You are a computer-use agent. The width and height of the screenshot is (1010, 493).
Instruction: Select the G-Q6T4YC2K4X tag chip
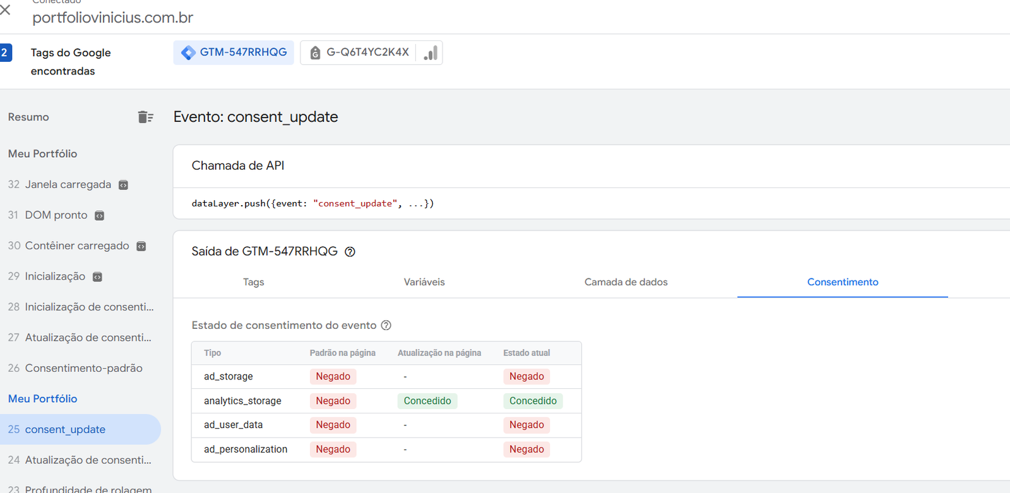pyautogui.click(x=359, y=52)
